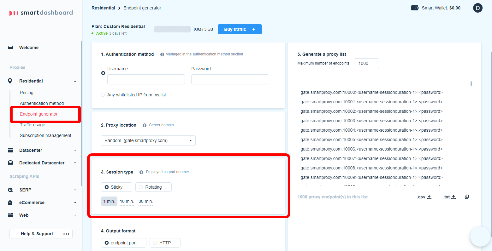Select HTTP output format

[165, 243]
